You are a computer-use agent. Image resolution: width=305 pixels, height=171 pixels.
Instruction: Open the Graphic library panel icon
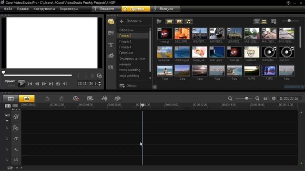111,56
